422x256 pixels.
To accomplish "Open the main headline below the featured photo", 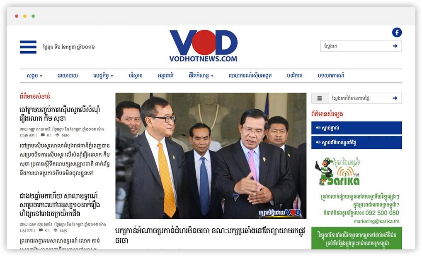I will point(210,235).
